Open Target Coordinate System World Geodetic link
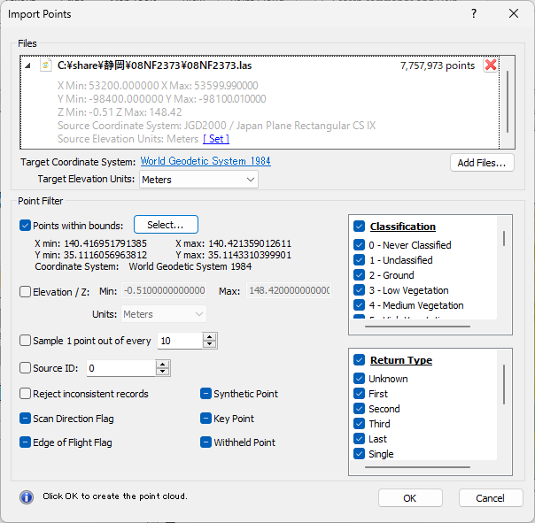The height and width of the screenshot is (523, 535). click(205, 161)
